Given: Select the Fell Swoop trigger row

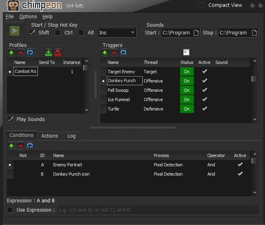Looking at the screenshot, I should 175,90.
